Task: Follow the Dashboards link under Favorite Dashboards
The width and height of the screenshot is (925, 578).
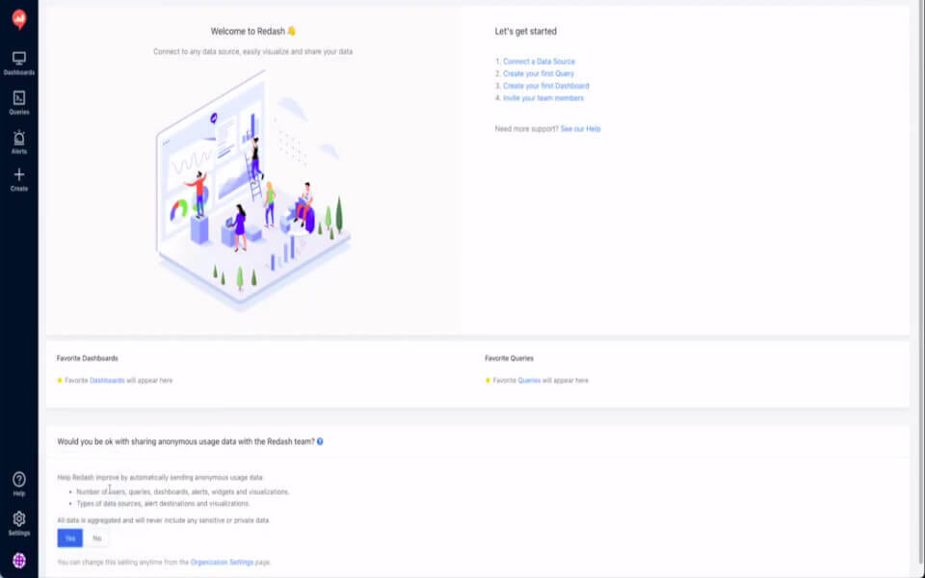Action: 107,381
